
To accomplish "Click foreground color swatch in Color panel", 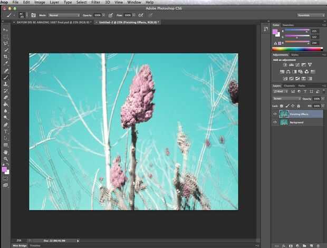I will [x=275, y=32].
